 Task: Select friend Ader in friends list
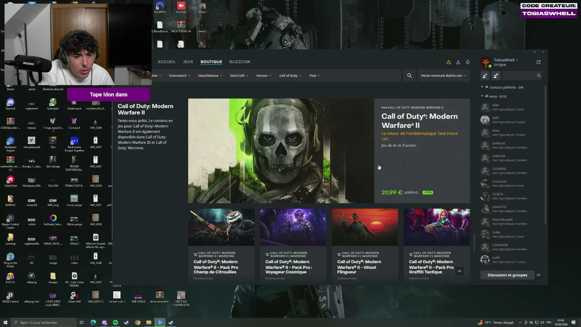tap(511, 107)
